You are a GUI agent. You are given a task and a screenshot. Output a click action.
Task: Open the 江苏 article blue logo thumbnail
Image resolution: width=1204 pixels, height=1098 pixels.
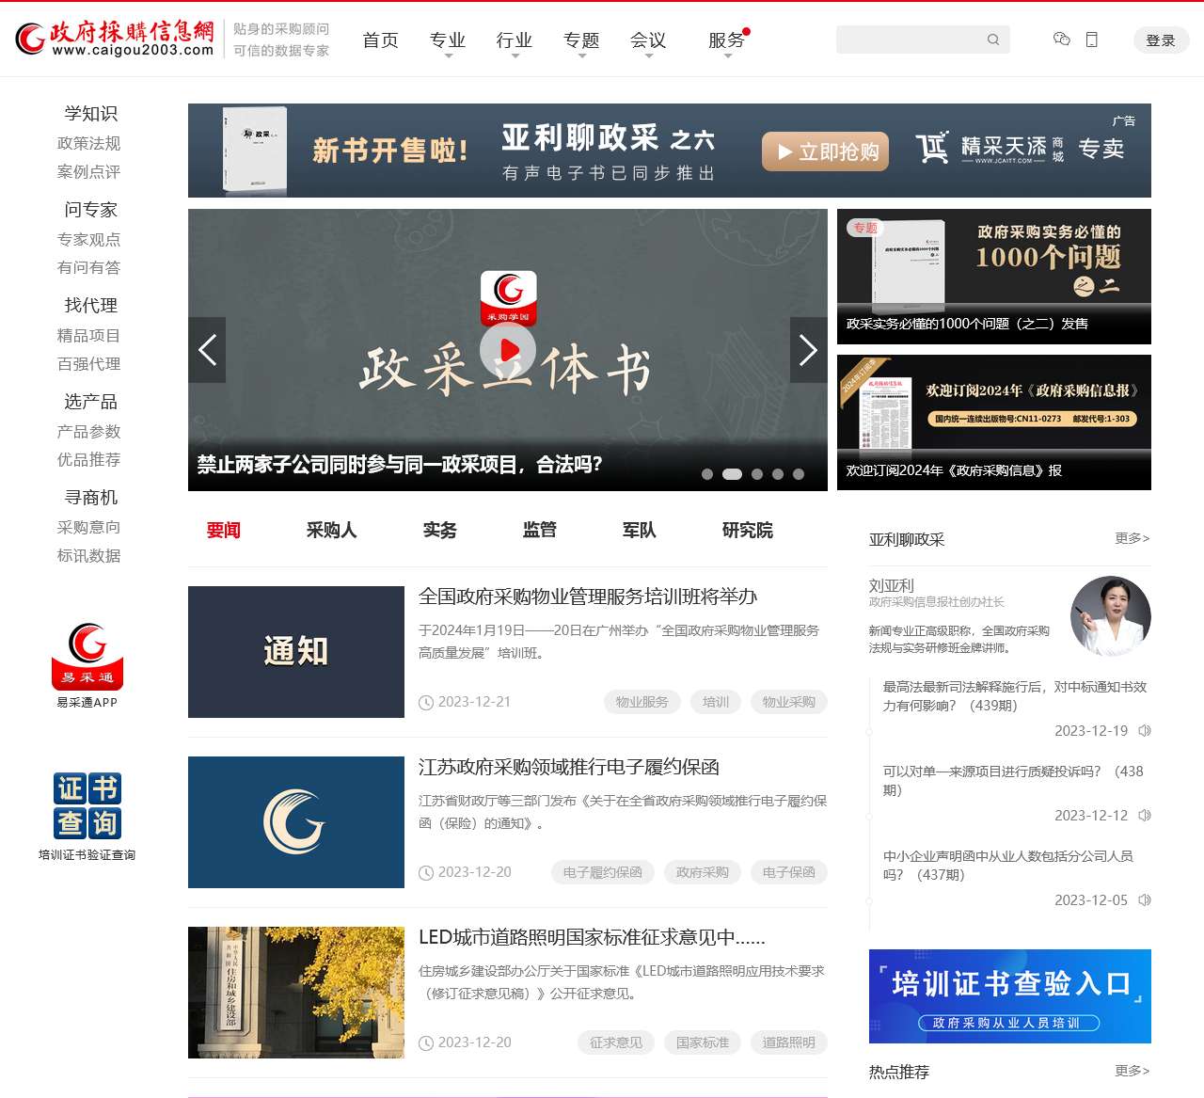pos(296,822)
